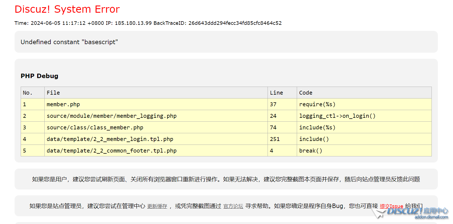Select the Line column header
Screen dimensions: 453x224
[x=282, y=93]
